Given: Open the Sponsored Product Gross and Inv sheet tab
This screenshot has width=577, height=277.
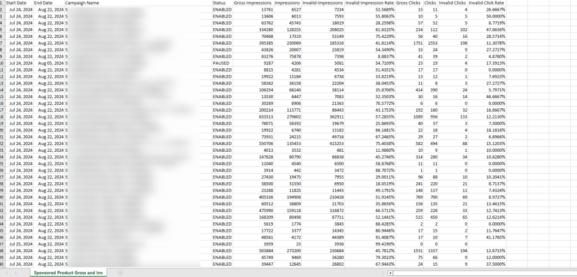Looking at the screenshot, I should click(68, 273).
